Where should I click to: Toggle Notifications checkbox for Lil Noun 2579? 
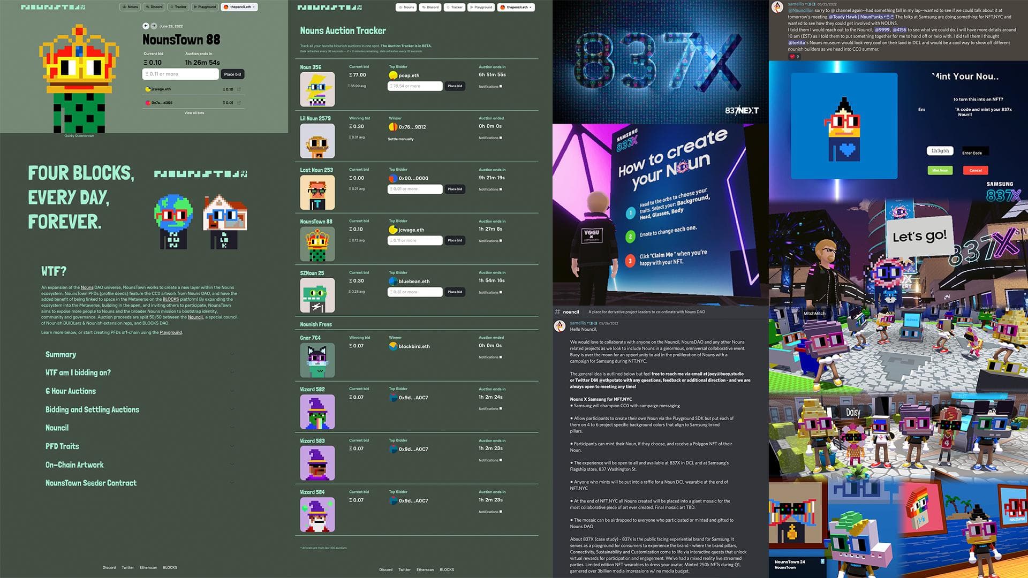point(501,138)
